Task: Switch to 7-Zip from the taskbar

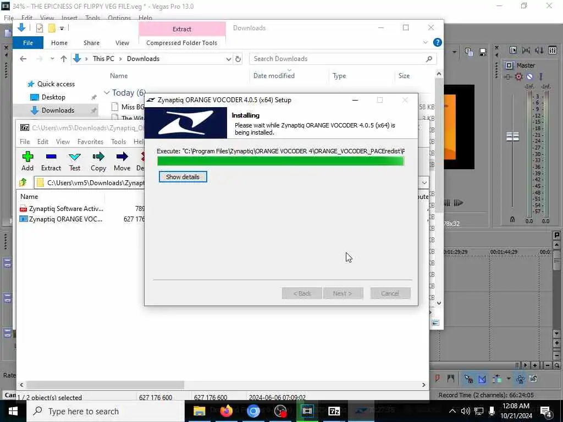Action: (334, 411)
